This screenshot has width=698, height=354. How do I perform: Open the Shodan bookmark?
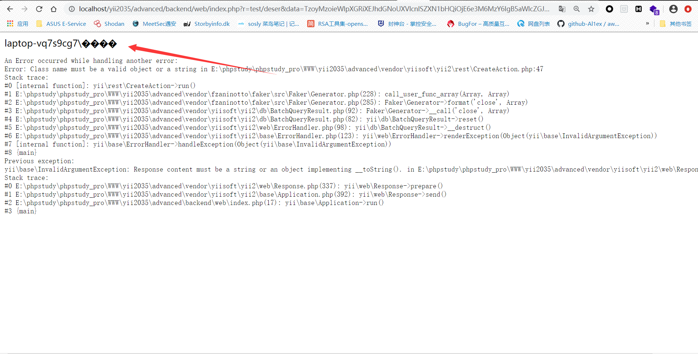pos(109,24)
